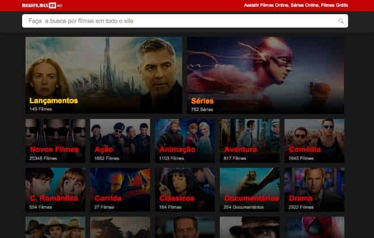
Task: Choose the Corrida movie category
Action: 120,190
